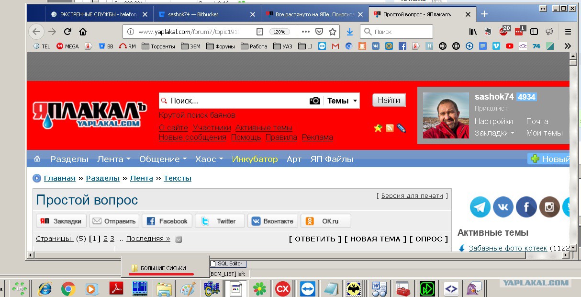Click the Найти search button

pyautogui.click(x=389, y=100)
